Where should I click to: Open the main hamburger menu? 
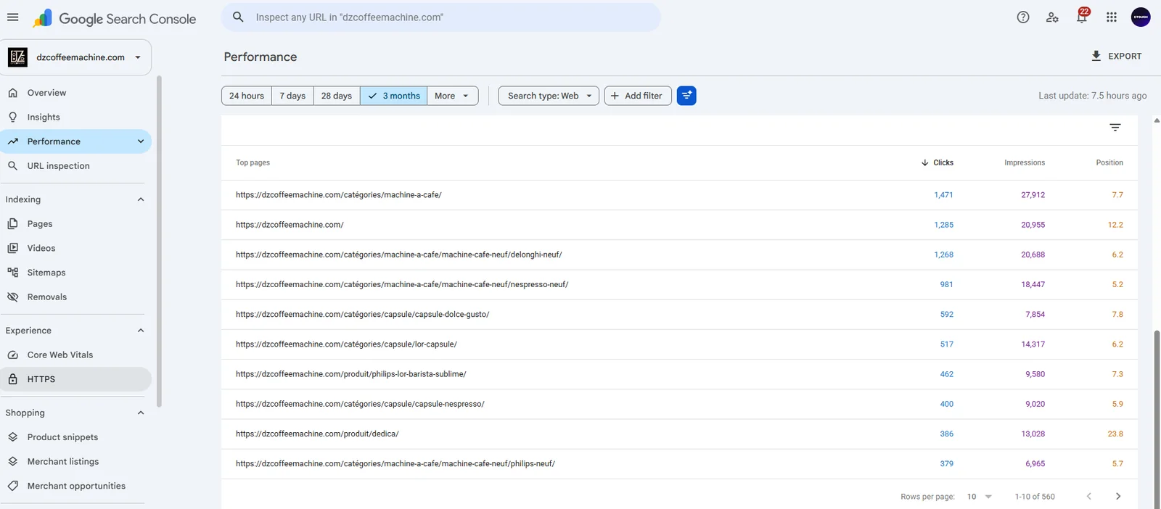pyautogui.click(x=12, y=17)
